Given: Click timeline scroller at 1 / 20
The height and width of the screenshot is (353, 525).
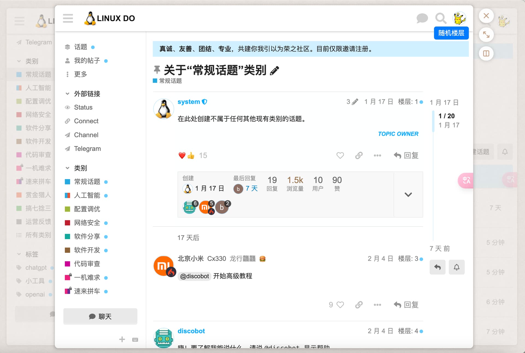Looking at the screenshot, I should [x=447, y=120].
